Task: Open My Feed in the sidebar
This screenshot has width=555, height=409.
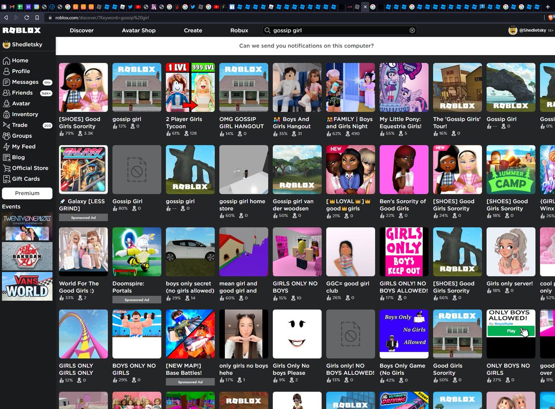Action: pos(19,147)
